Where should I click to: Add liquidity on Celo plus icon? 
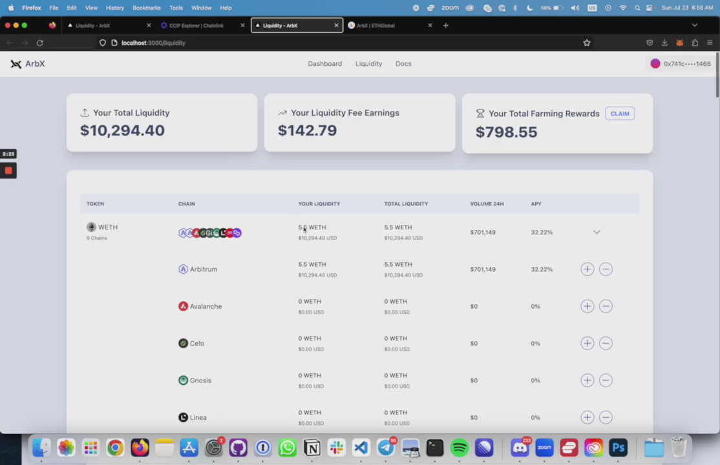pyautogui.click(x=588, y=344)
